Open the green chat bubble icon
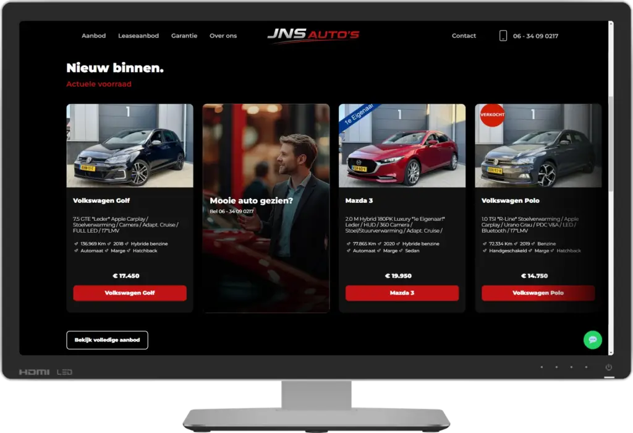This screenshot has height=433, width=633. click(593, 340)
